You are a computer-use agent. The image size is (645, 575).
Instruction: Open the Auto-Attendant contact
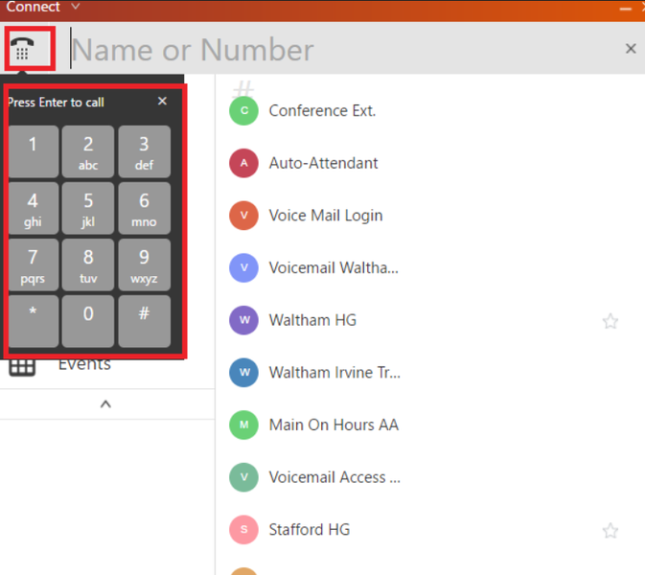pos(323,163)
